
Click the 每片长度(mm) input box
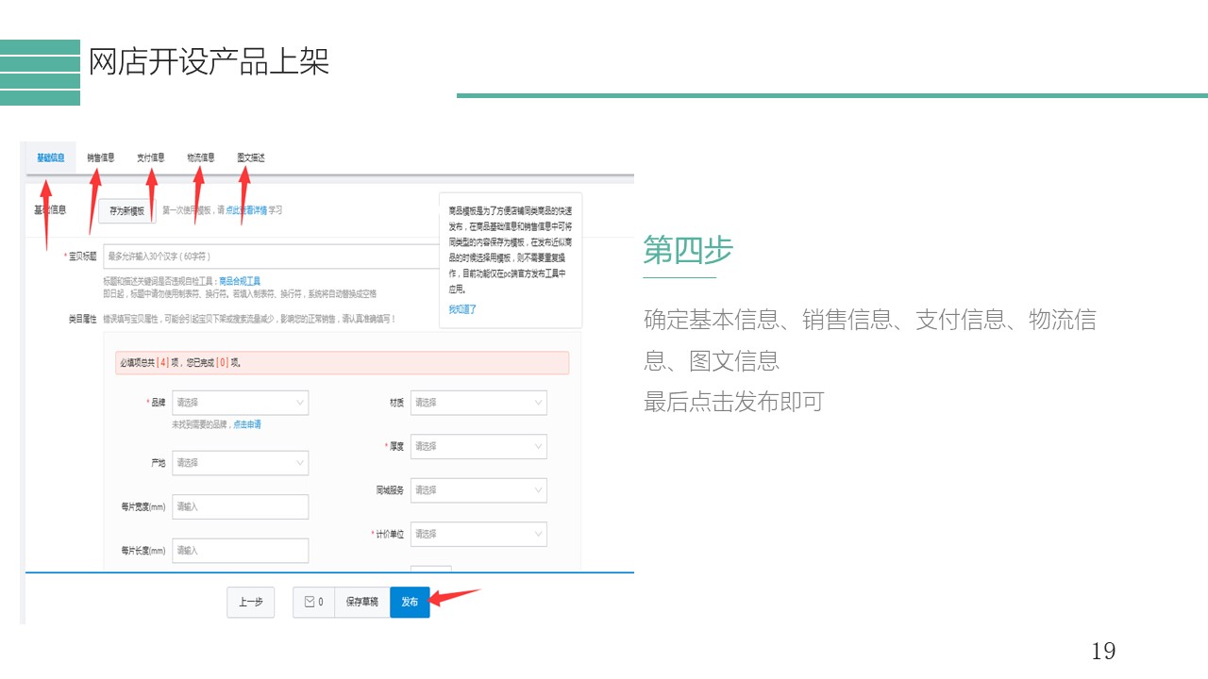click(241, 550)
